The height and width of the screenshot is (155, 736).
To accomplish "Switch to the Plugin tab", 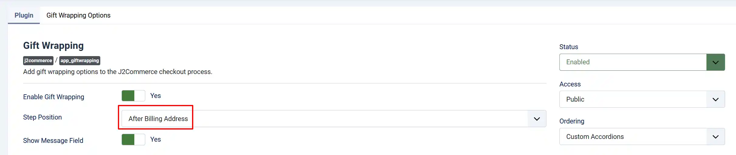I will (24, 15).
